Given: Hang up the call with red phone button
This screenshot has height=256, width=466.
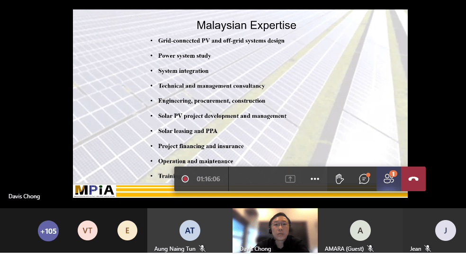Looking at the screenshot, I should click(x=413, y=179).
